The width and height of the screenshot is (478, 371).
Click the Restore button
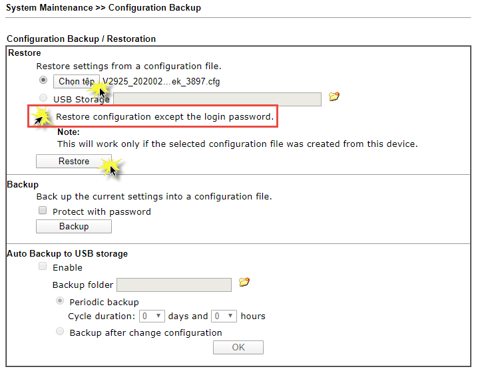pyautogui.click(x=74, y=162)
